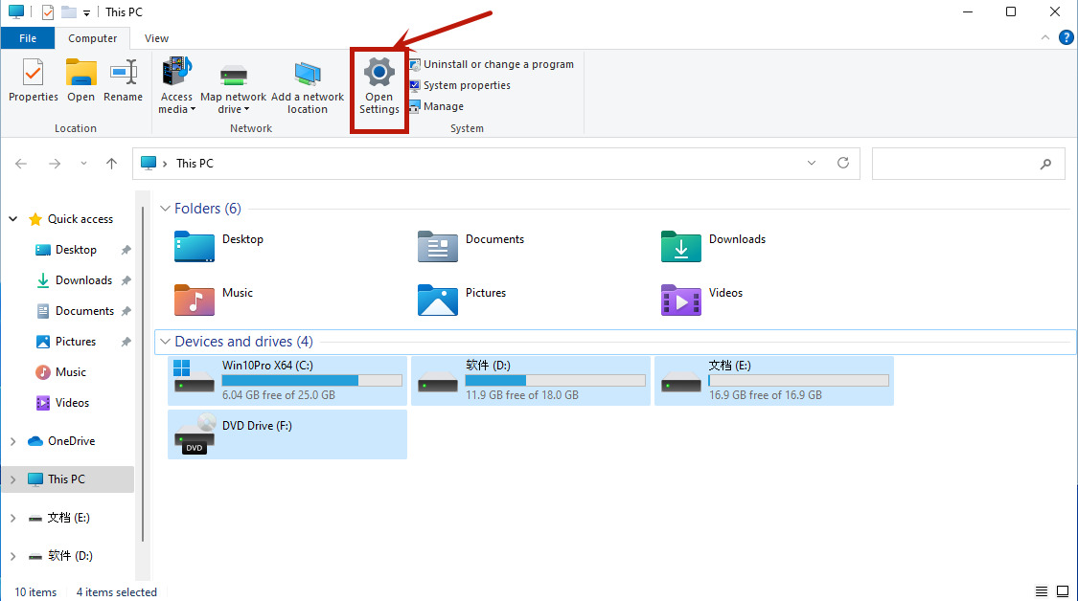Refresh This PC with the refresh icon
This screenshot has height=601, width=1078.
click(x=843, y=163)
